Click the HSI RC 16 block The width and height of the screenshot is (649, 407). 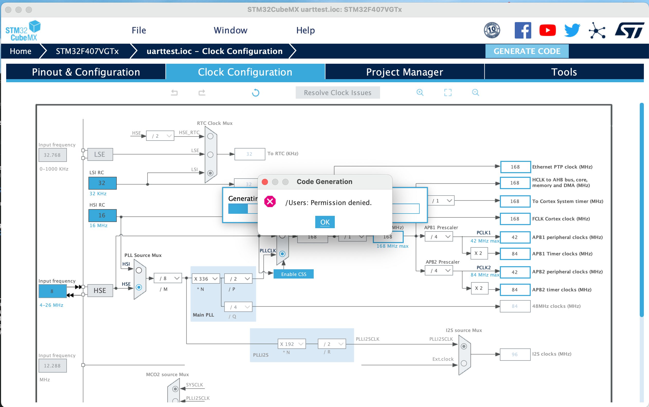(x=102, y=215)
